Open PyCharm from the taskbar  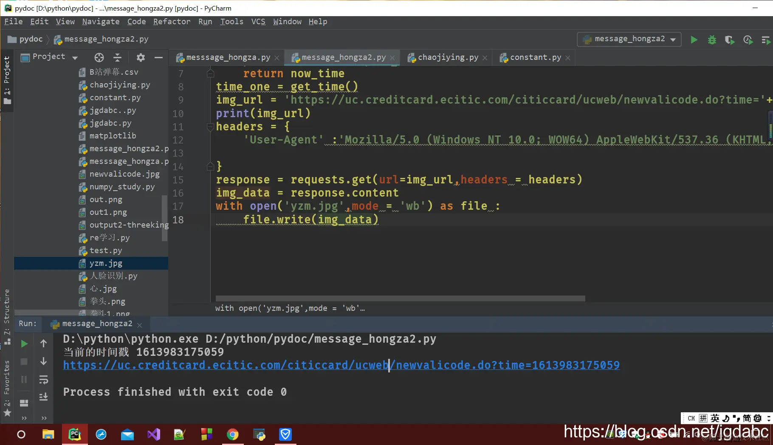(75, 434)
